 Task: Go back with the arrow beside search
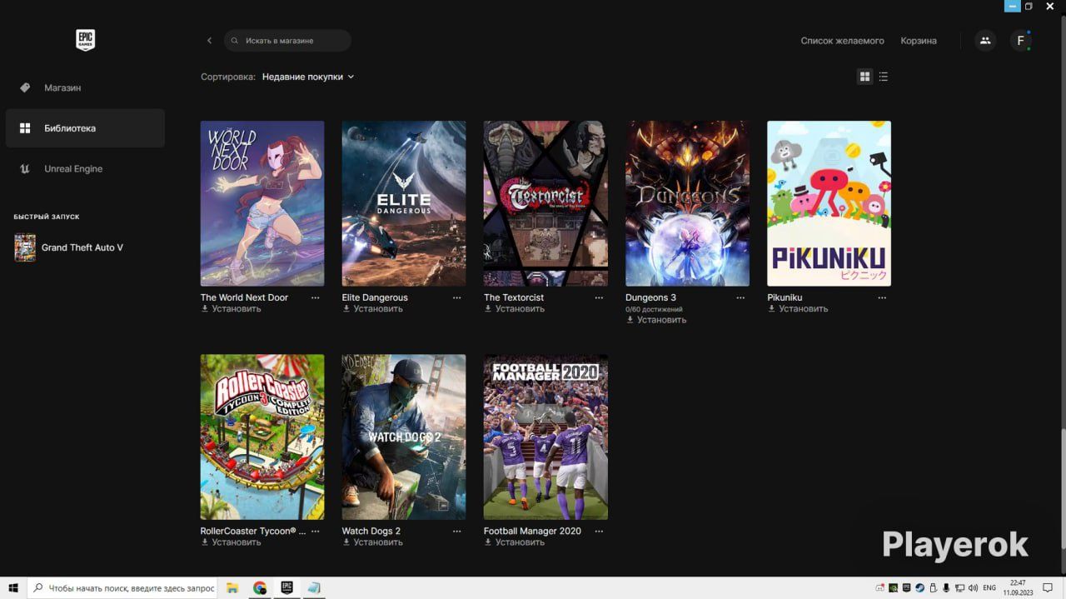tap(209, 41)
